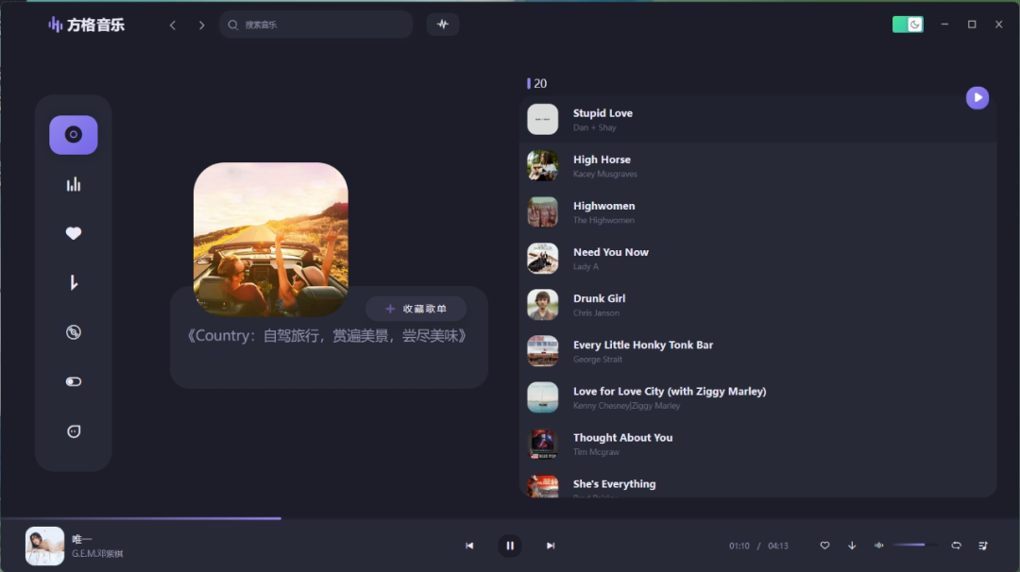Select the song Stupid Love
Viewport: 1020px width, 572px height.
pos(757,120)
